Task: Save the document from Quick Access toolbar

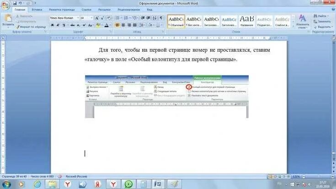Action: tap(15, 3)
